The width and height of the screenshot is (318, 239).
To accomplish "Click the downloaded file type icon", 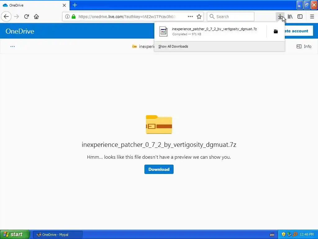I will click(x=163, y=31).
